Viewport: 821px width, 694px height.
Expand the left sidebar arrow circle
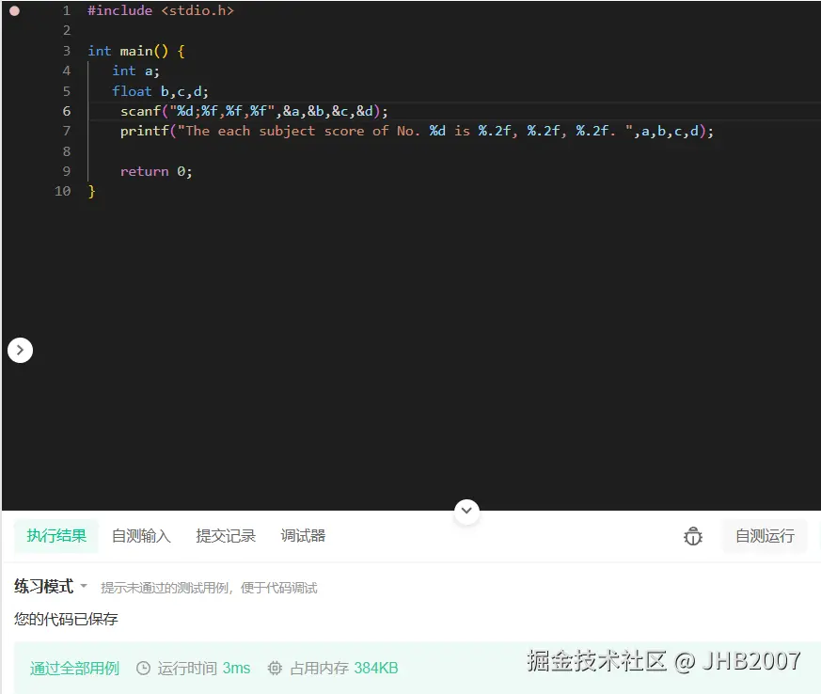[x=21, y=349]
